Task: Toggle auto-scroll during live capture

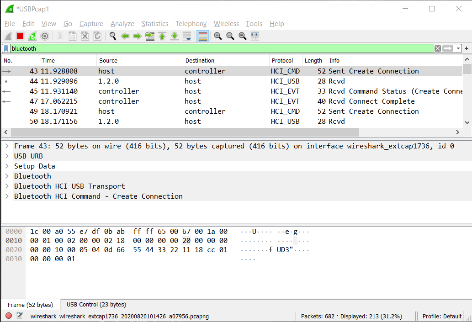Action: 187,37
